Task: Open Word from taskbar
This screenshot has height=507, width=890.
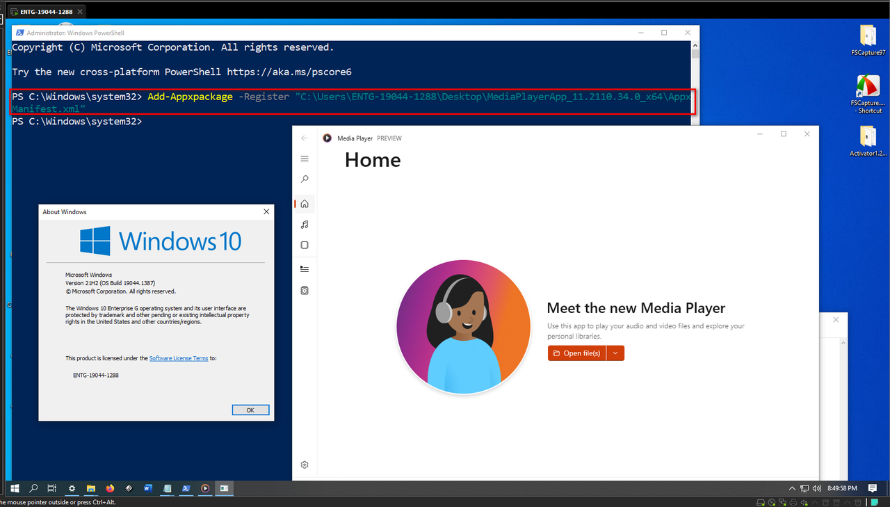Action: 148,488
